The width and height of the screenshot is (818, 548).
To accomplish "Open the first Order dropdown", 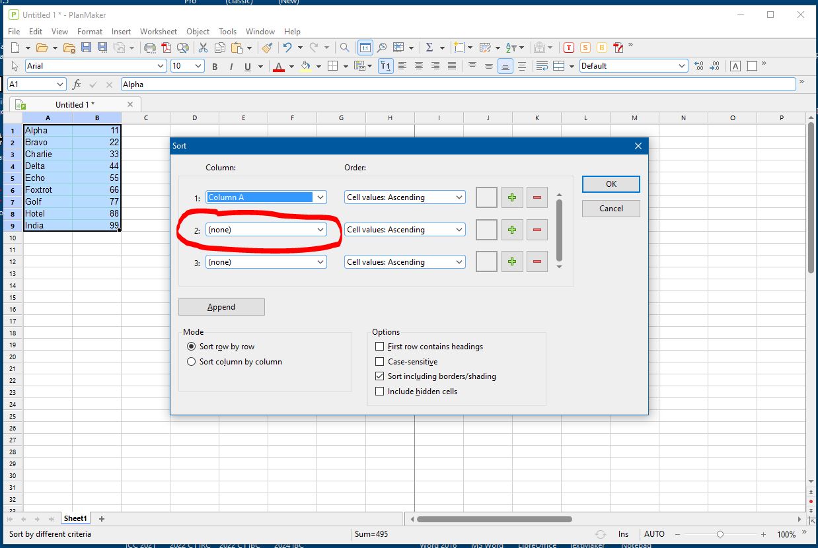I will [x=404, y=197].
